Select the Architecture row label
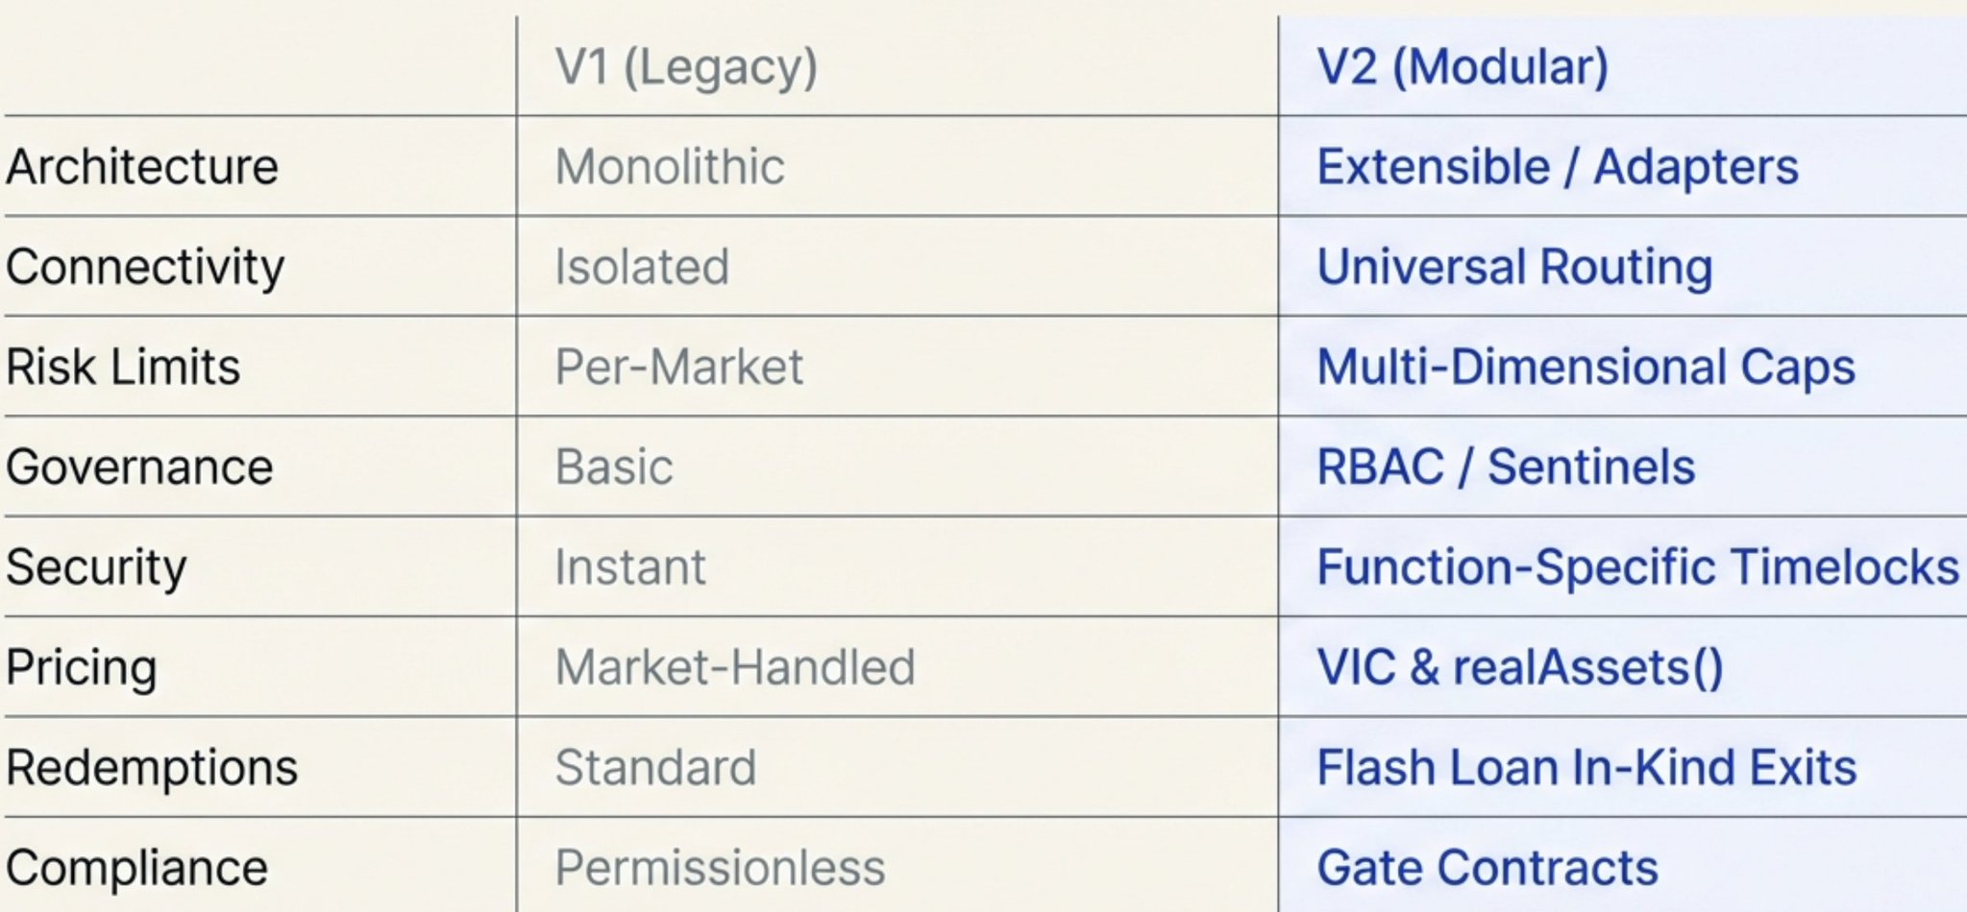Image resolution: width=1967 pixels, height=912 pixels. (142, 167)
